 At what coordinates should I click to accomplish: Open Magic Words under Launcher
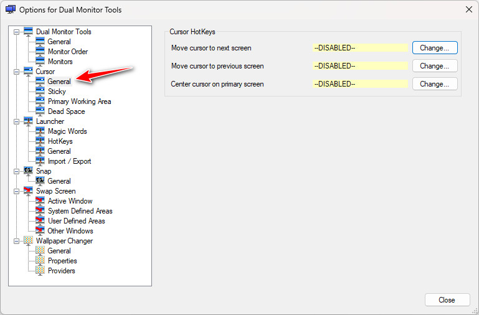[x=67, y=131]
